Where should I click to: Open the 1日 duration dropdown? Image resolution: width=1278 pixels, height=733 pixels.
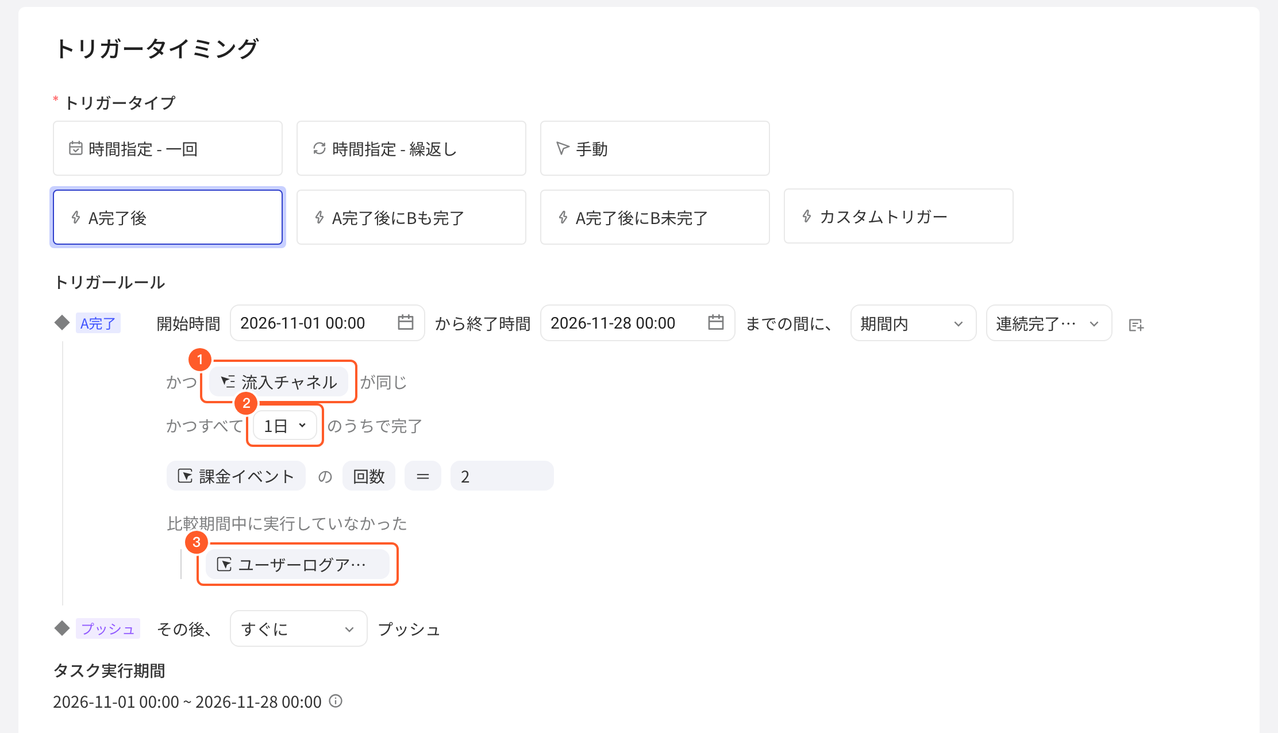coord(285,426)
